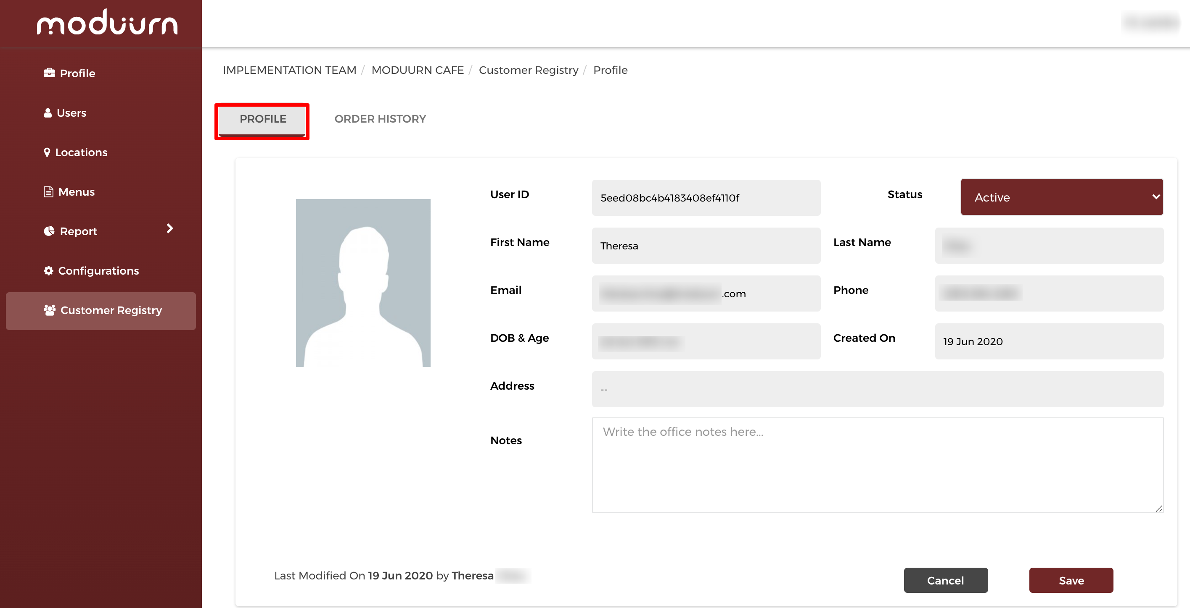Click the Cancel button

[x=945, y=580]
